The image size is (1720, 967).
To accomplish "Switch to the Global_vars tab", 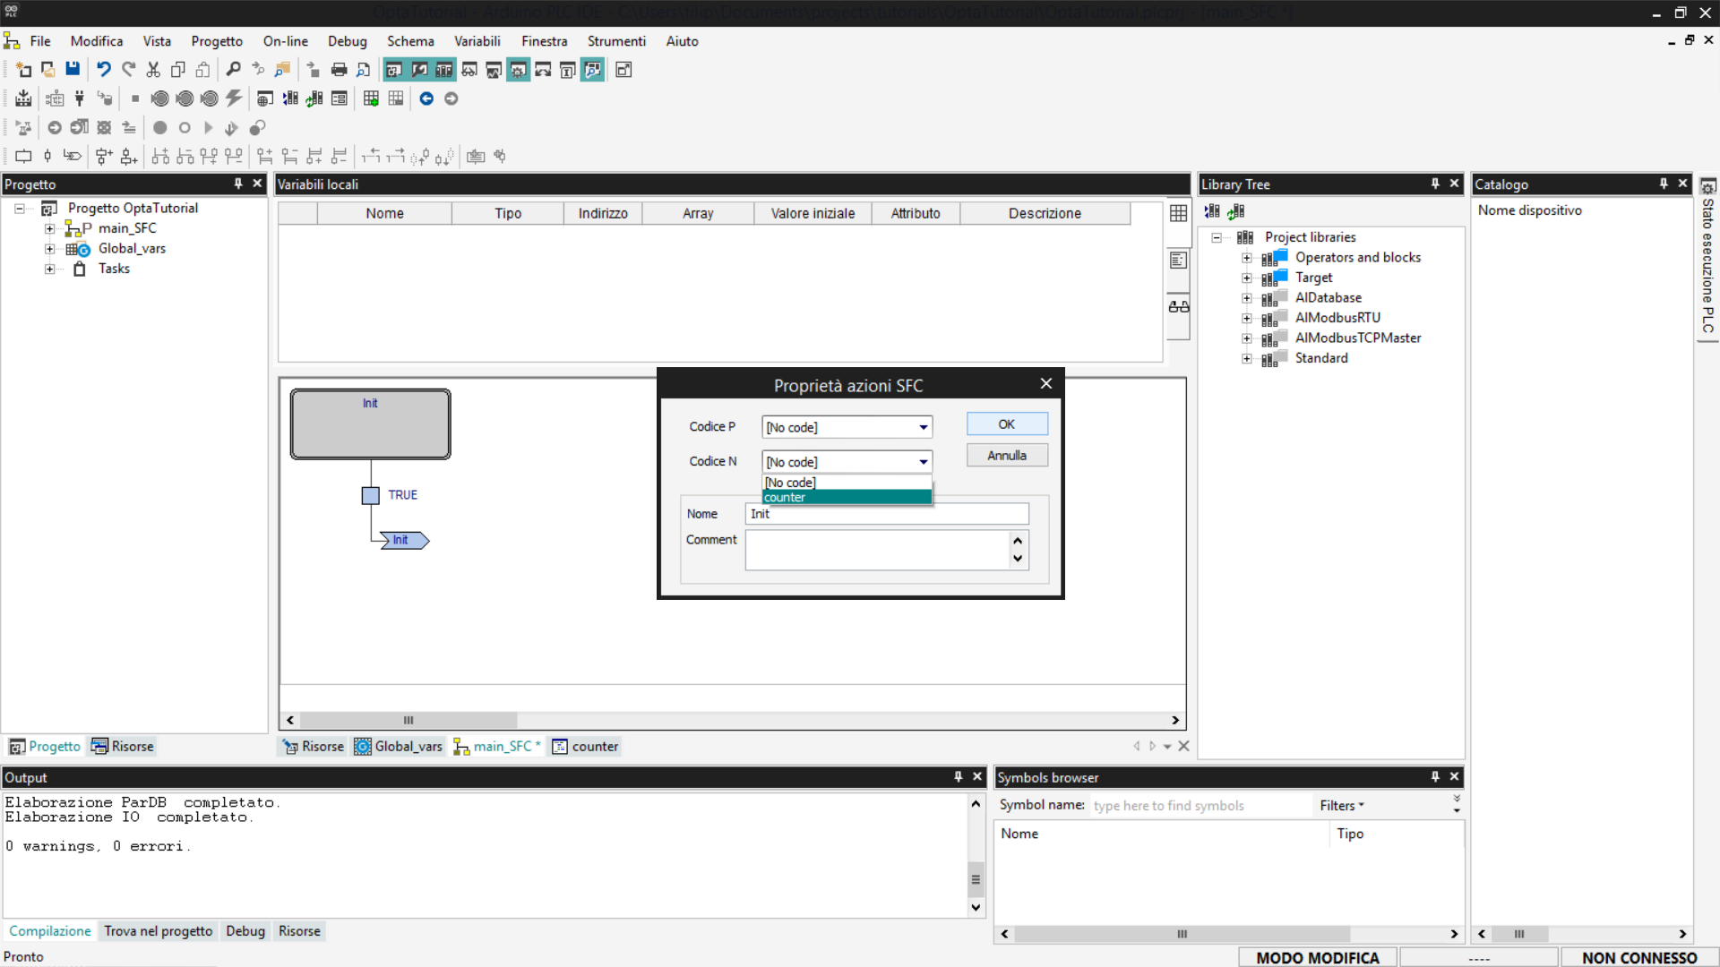I will point(399,746).
